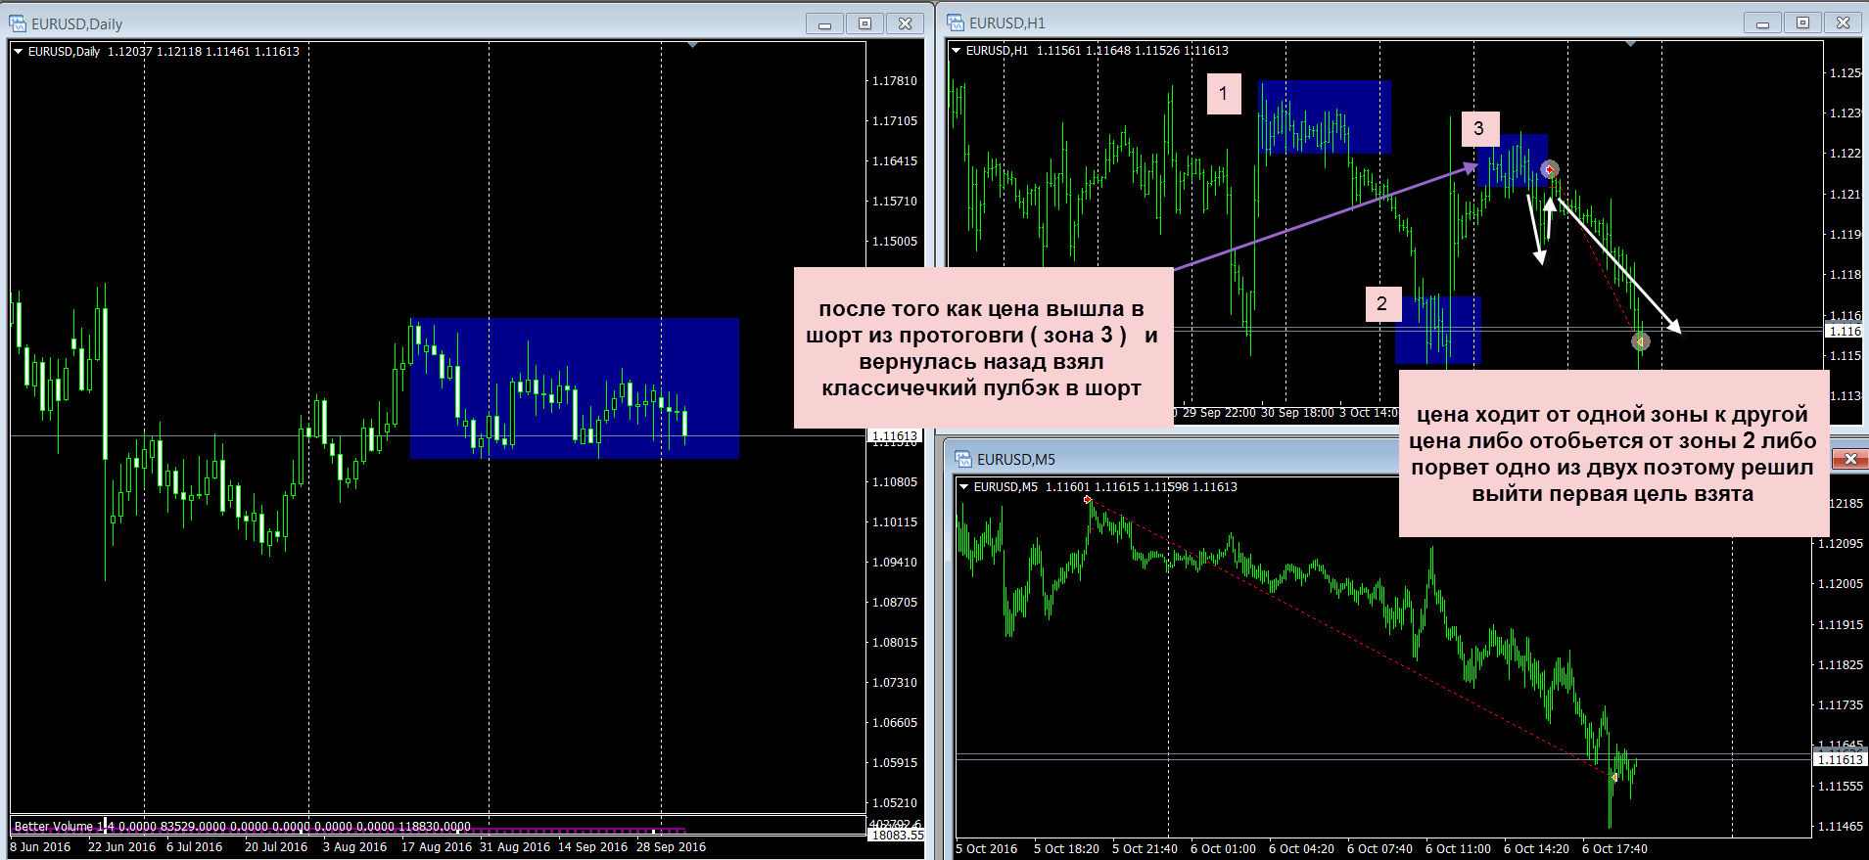
Task: Grab the chart shift marker atop Daily chart
Action: point(692,45)
